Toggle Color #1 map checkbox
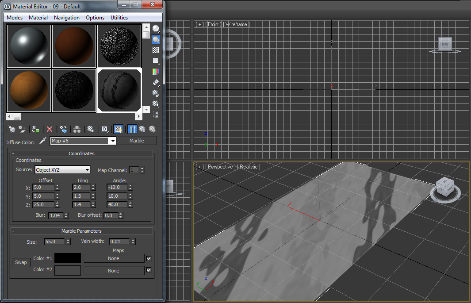471x303 pixels. [149, 258]
